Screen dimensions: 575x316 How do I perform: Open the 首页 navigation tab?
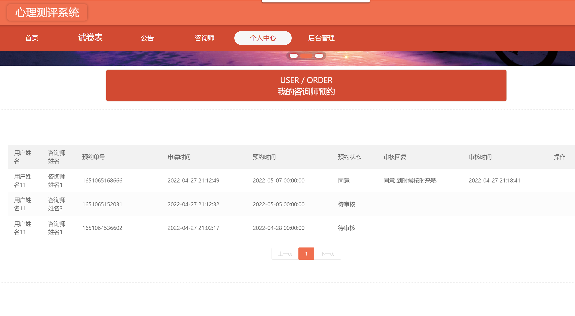click(x=31, y=38)
